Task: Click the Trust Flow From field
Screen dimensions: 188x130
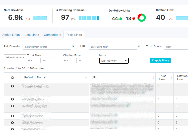Action: [x=34, y=61]
